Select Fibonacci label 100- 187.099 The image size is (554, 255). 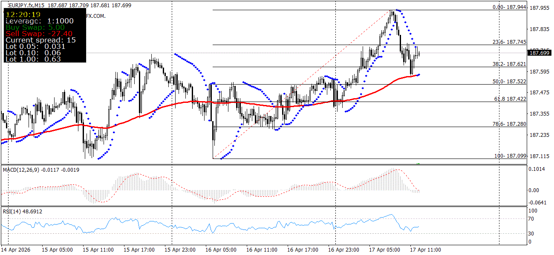(x=510, y=156)
